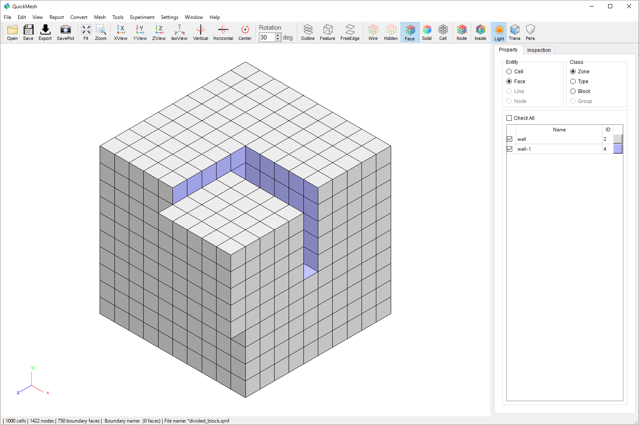
Task: Open the Report menu
Action: [x=56, y=17]
